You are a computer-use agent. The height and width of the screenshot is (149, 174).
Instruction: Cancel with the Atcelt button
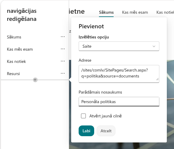[106, 131]
